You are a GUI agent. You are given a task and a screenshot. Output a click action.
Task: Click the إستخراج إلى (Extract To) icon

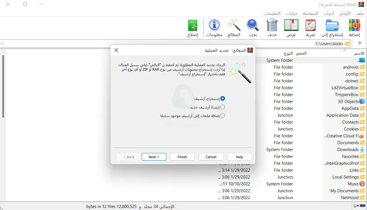[x=332, y=28]
